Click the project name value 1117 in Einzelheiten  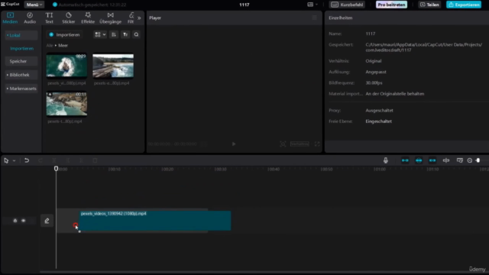(x=370, y=34)
